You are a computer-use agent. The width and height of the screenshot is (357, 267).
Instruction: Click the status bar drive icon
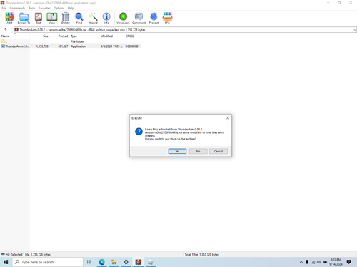coord(3,254)
